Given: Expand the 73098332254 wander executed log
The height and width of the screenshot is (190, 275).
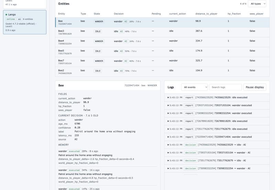Looking at the screenshot, I should pos(217,113).
